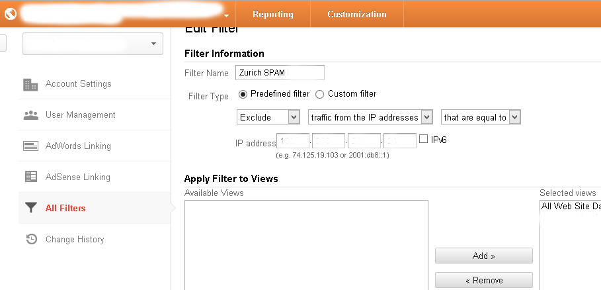Open the Exclude dropdown
This screenshot has width=601, height=290.
point(268,117)
